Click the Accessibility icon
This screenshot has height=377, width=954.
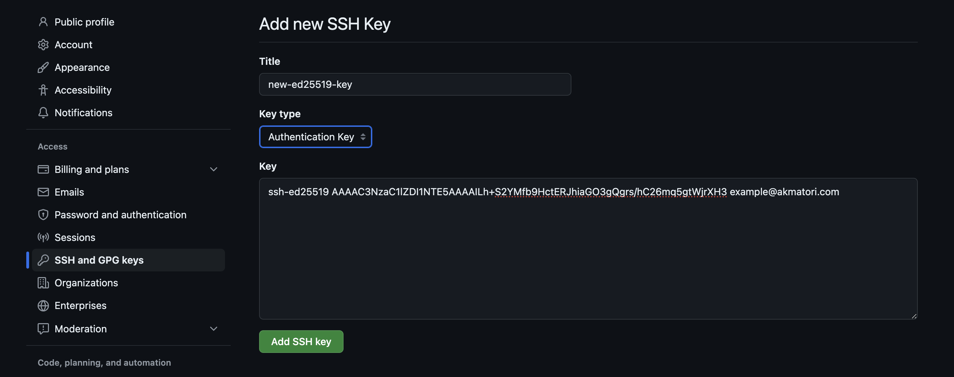[43, 90]
